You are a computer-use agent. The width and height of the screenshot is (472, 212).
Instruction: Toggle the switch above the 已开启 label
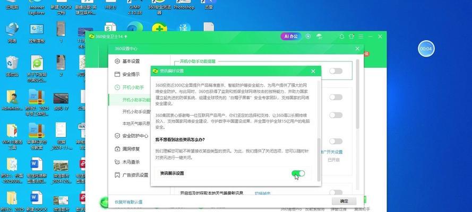point(336,141)
